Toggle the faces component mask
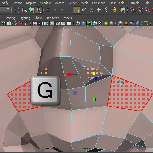Screen dimensions: 153x153 click(77, 10)
